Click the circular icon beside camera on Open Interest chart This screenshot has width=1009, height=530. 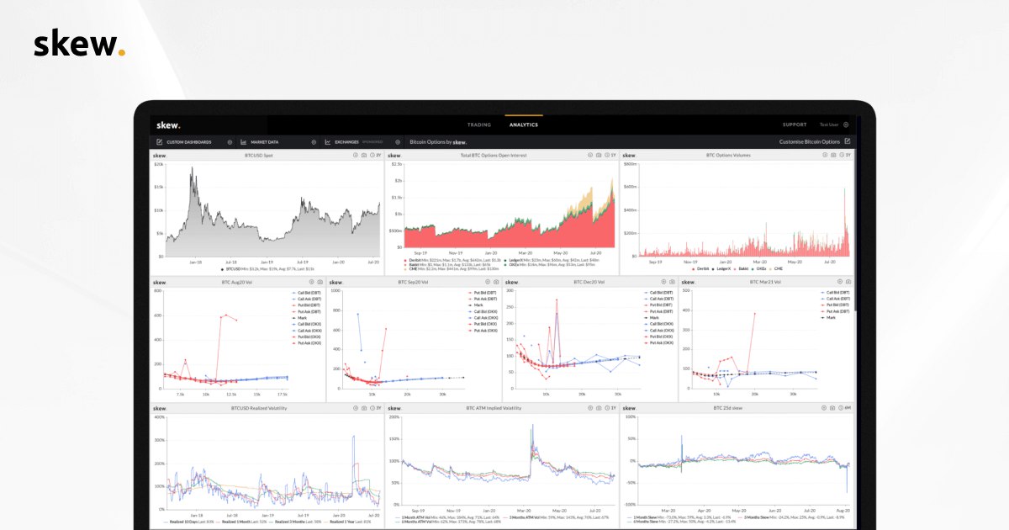590,155
